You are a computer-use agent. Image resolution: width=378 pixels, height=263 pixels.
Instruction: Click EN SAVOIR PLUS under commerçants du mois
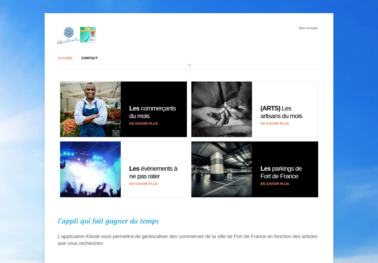tap(143, 124)
